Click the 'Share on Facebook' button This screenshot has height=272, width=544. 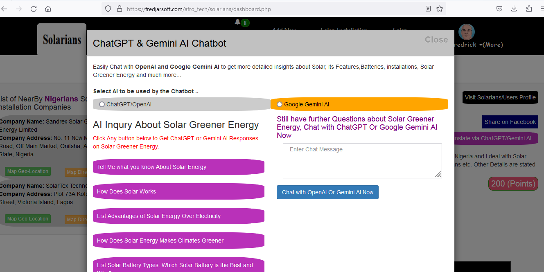tap(510, 122)
